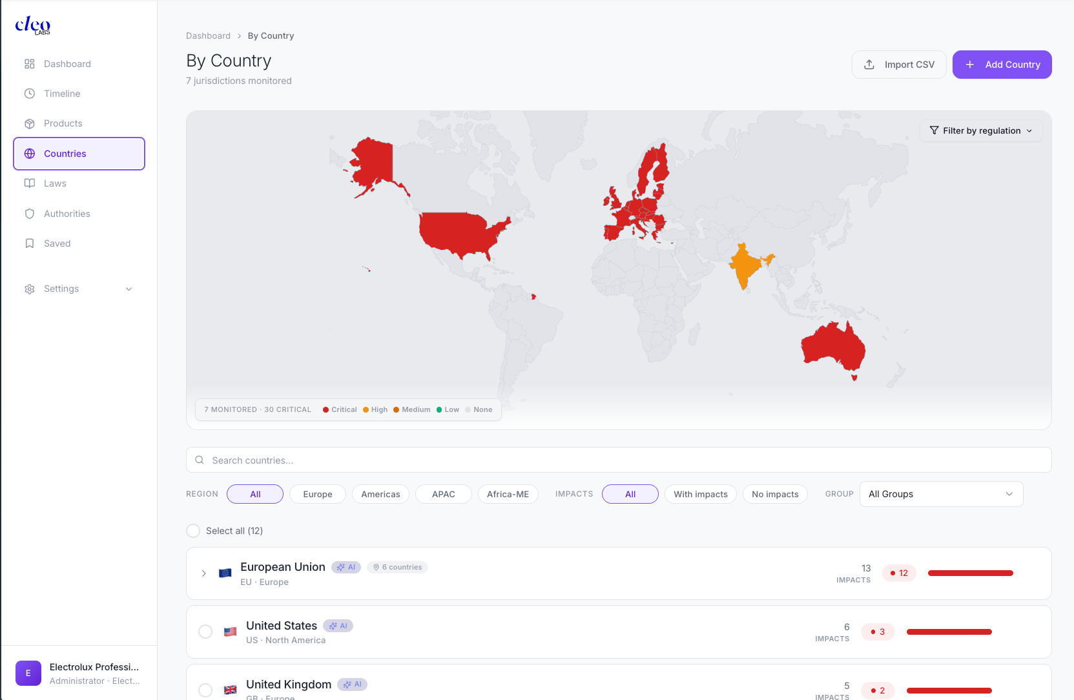Show only countries with No impacts
Screen dimensions: 1074x700
(775, 494)
